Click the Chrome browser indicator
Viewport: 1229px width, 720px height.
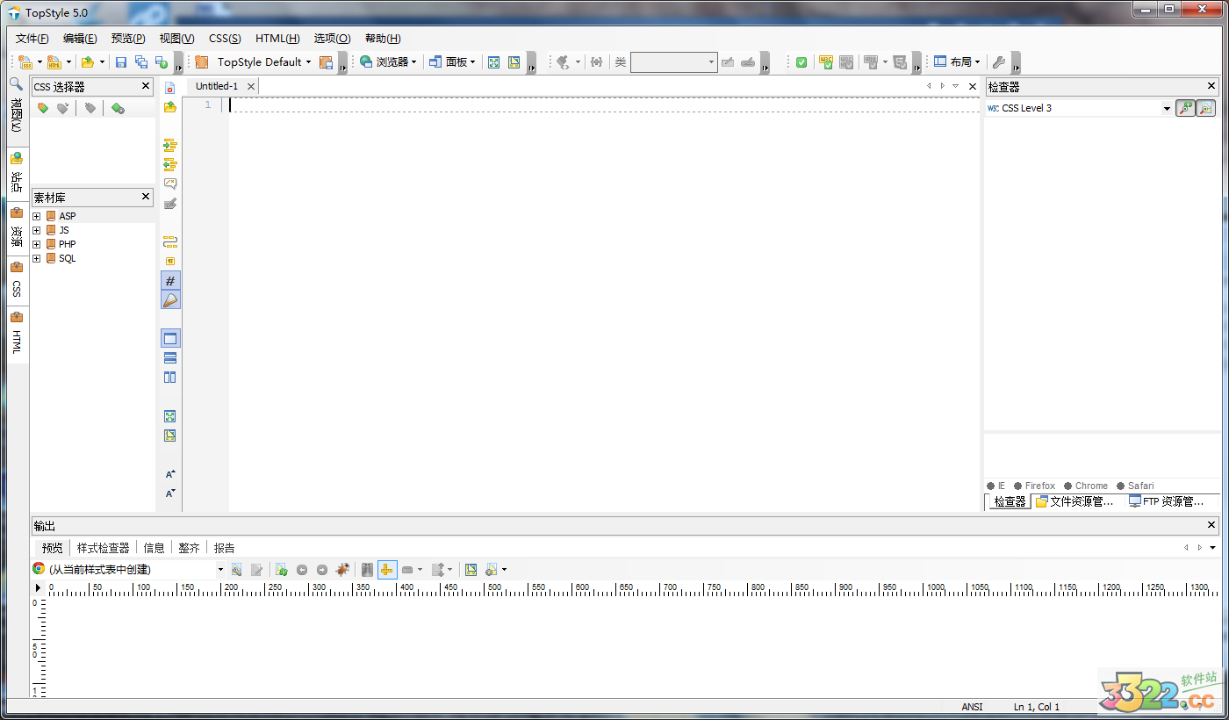click(1086, 486)
